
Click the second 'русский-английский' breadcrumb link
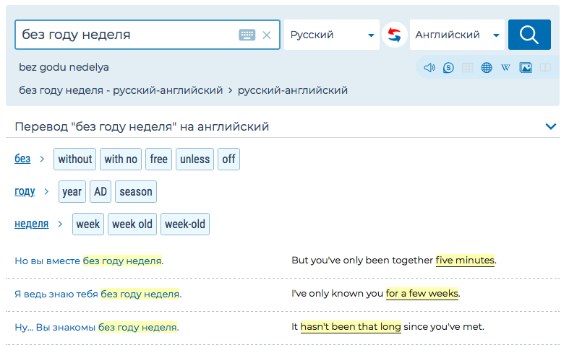pos(293,90)
